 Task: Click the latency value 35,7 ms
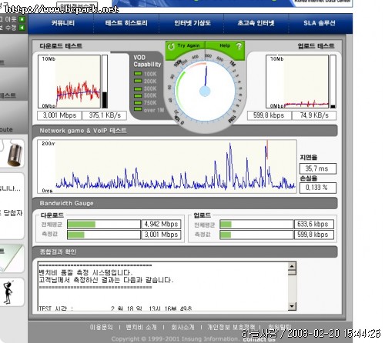pos(318,168)
